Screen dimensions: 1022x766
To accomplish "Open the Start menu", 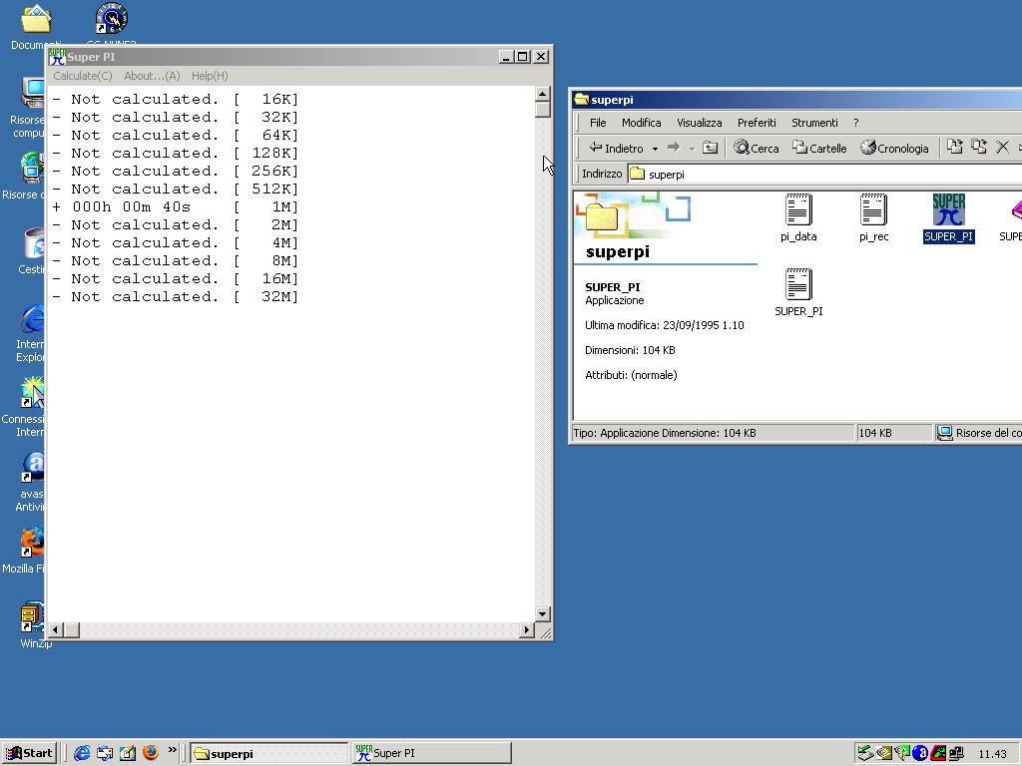I will pos(29,753).
